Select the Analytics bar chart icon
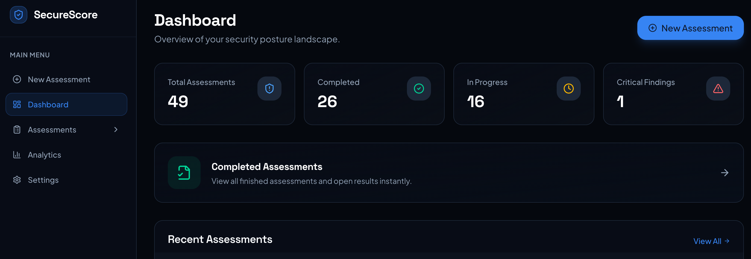 [17, 155]
